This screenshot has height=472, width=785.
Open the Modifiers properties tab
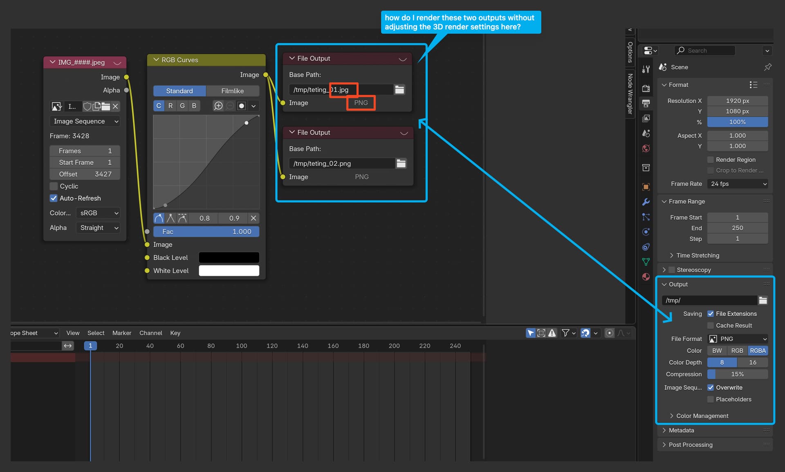point(646,202)
